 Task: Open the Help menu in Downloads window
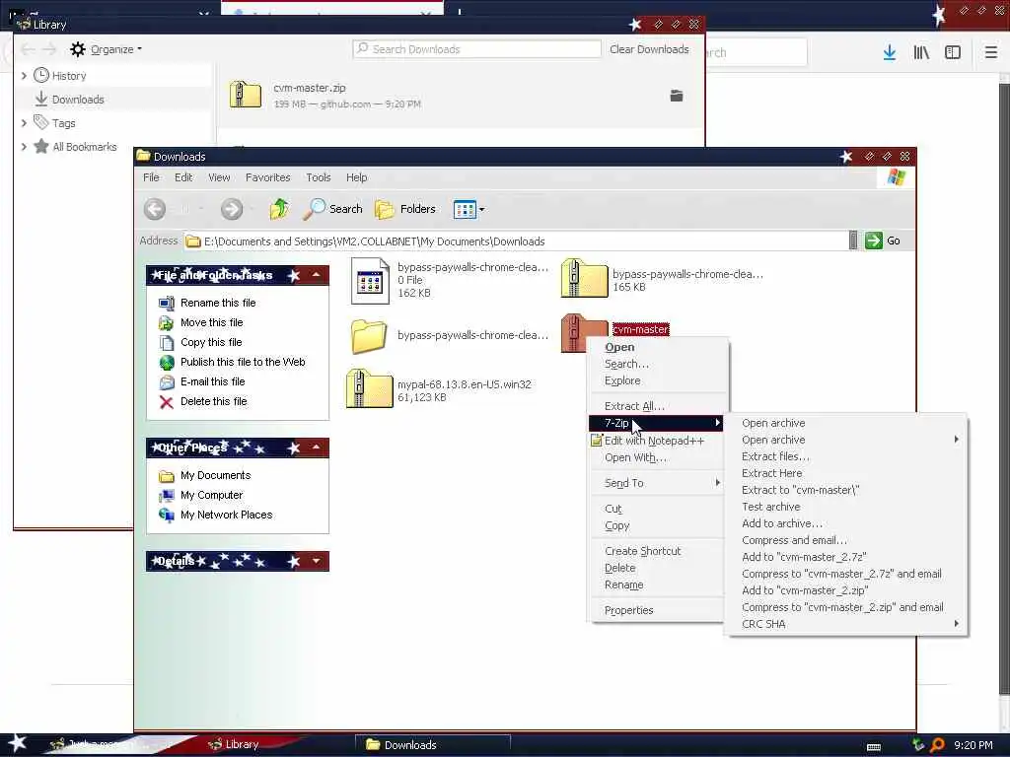click(356, 177)
